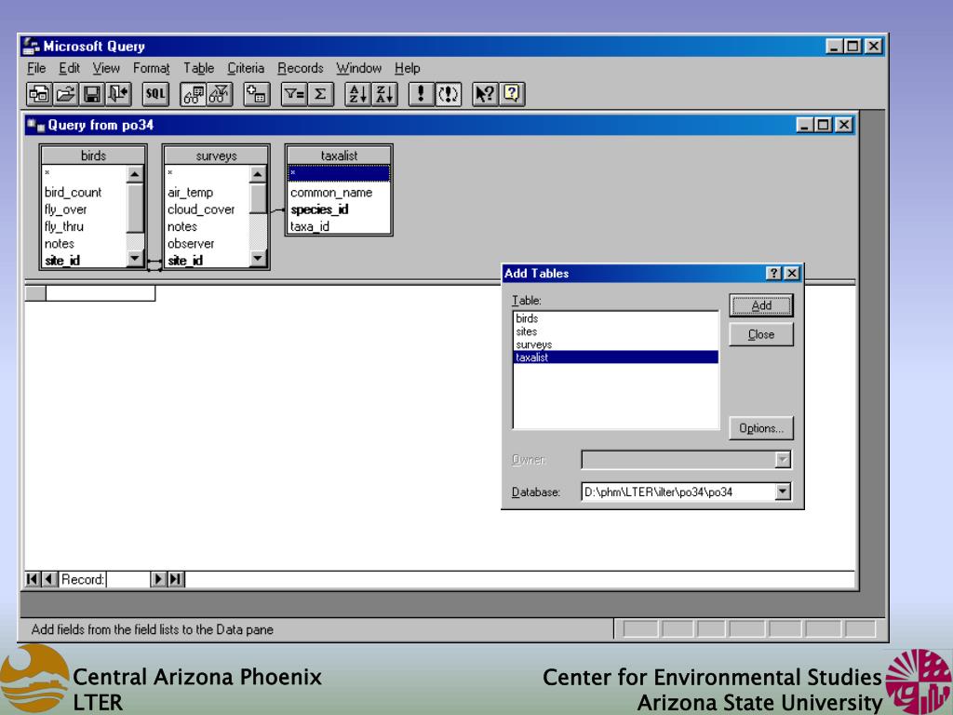Click the taxalist table title bar
This screenshot has height=715, width=953.
click(x=339, y=155)
